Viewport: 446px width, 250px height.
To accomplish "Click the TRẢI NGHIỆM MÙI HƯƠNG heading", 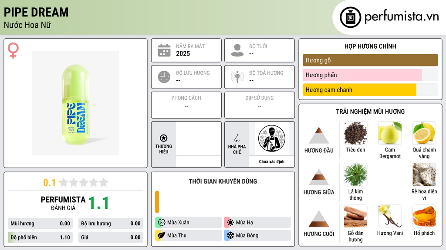I will pos(370,112).
